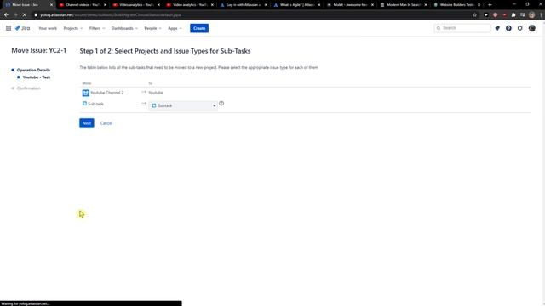Screen dimensions: 545x306
Task: Close the Move Issue - Jira tab
Action: [x=51, y=5]
